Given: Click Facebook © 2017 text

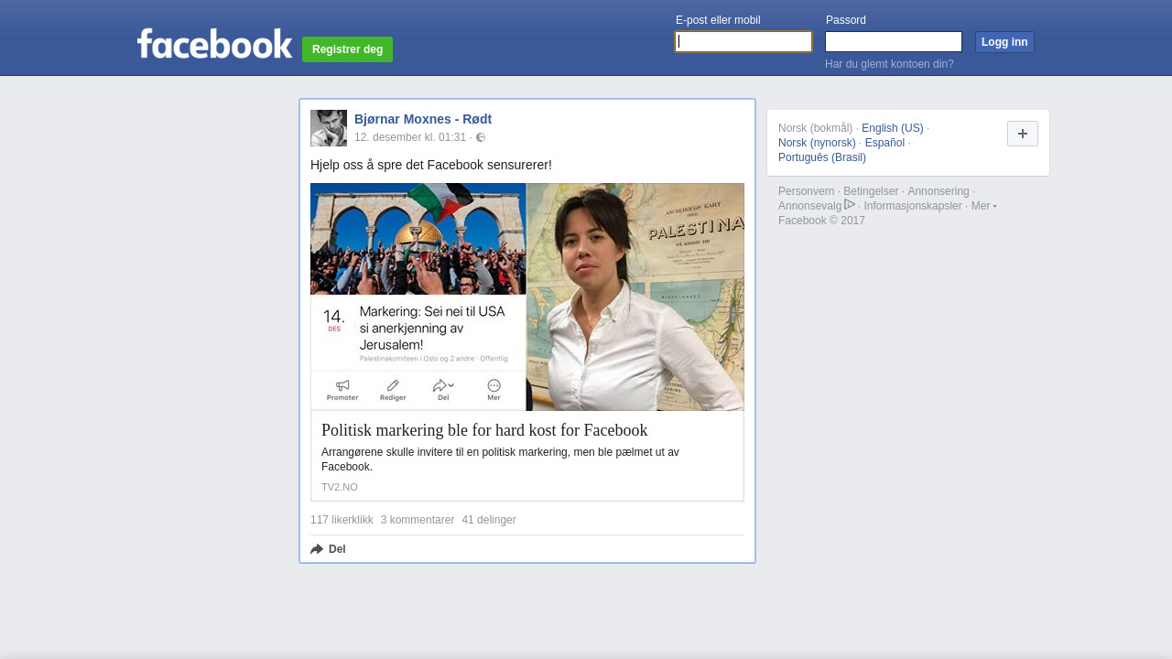Looking at the screenshot, I should click(821, 221).
